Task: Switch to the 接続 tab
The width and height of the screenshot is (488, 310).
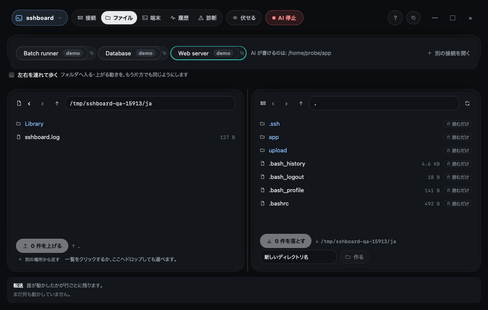Action: tap(87, 18)
